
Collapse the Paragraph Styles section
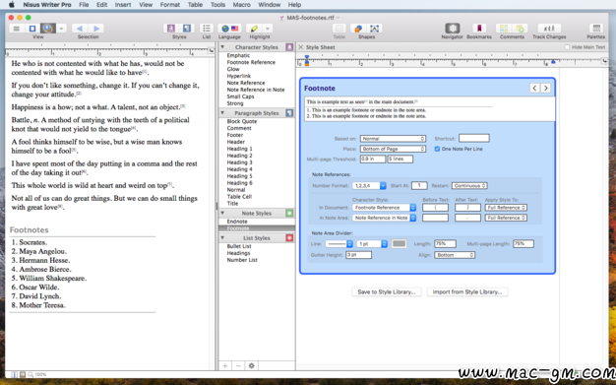tap(222, 112)
